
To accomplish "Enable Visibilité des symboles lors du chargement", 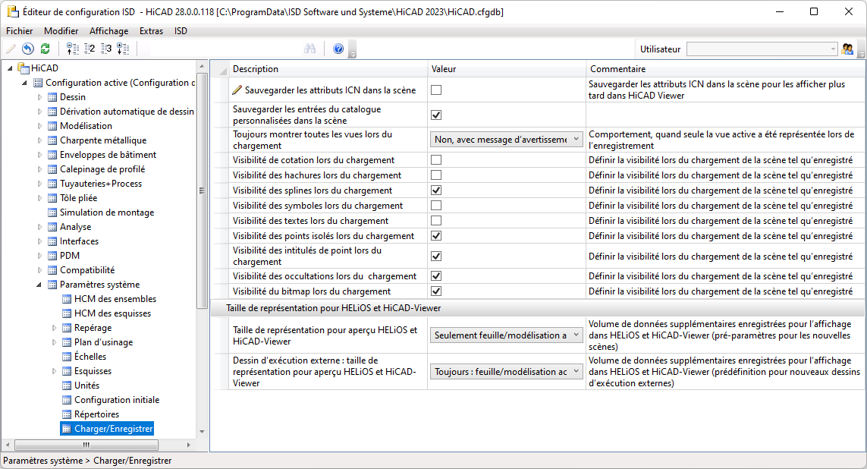I will pyautogui.click(x=436, y=205).
